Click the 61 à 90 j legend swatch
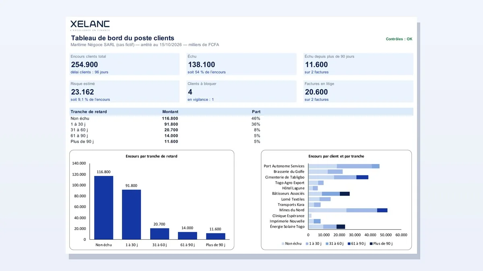This screenshot has height=271, width=483. (x=349, y=244)
